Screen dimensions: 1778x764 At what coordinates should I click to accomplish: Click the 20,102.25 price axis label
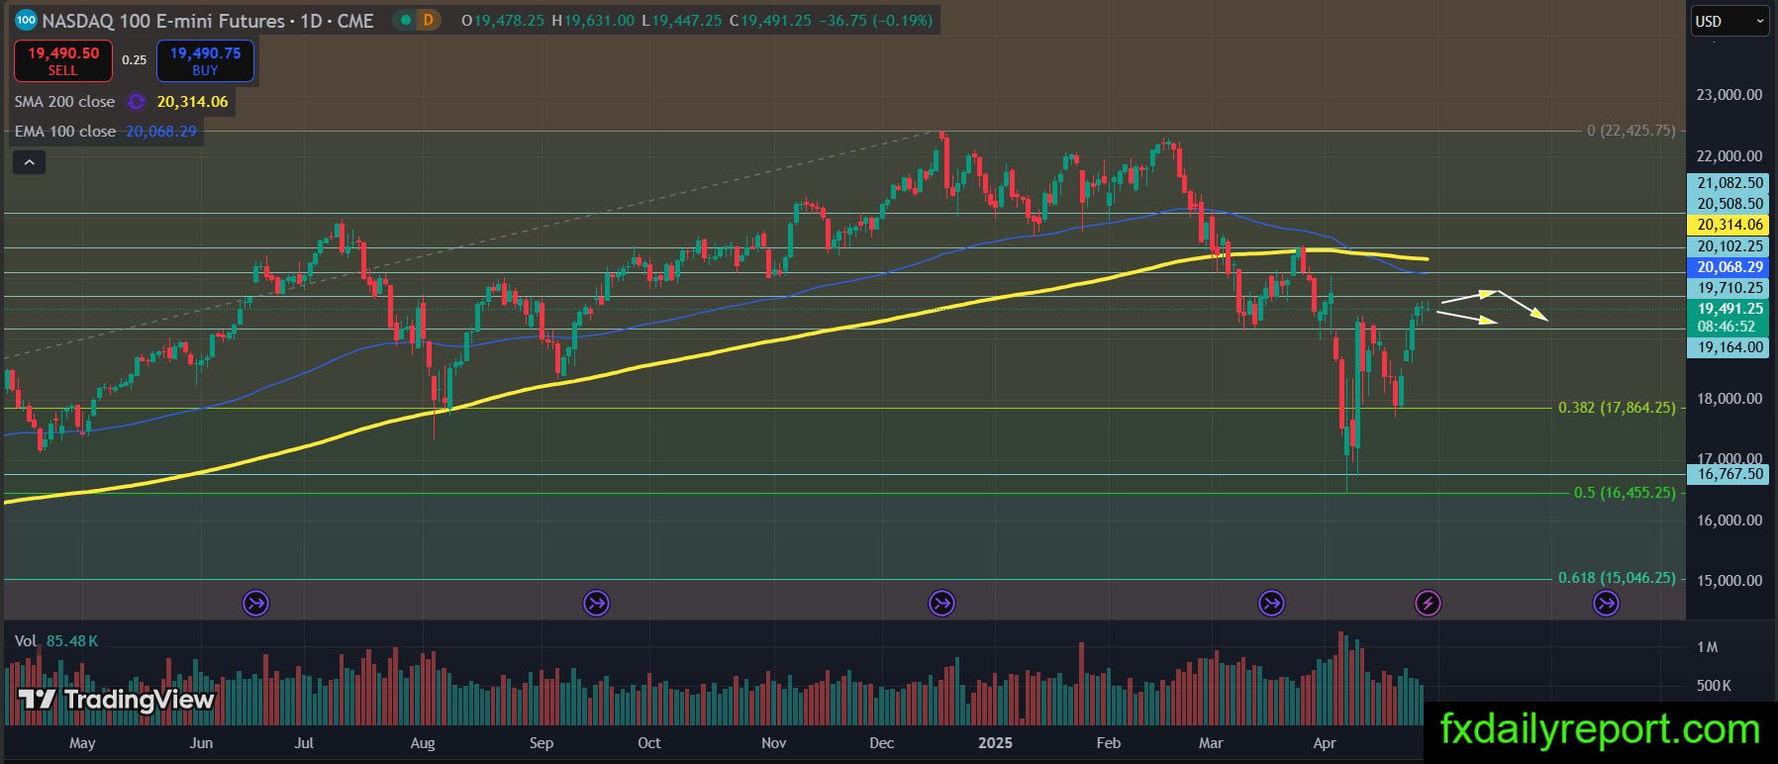[x=1729, y=246]
